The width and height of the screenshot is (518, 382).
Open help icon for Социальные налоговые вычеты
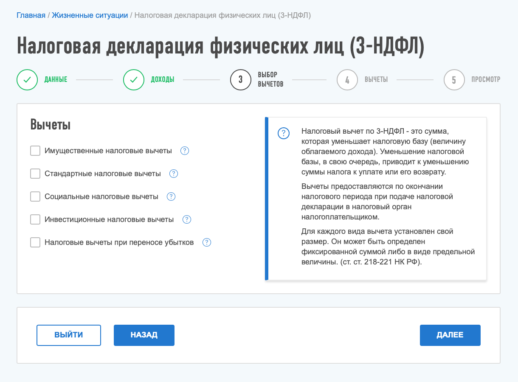tap(171, 197)
